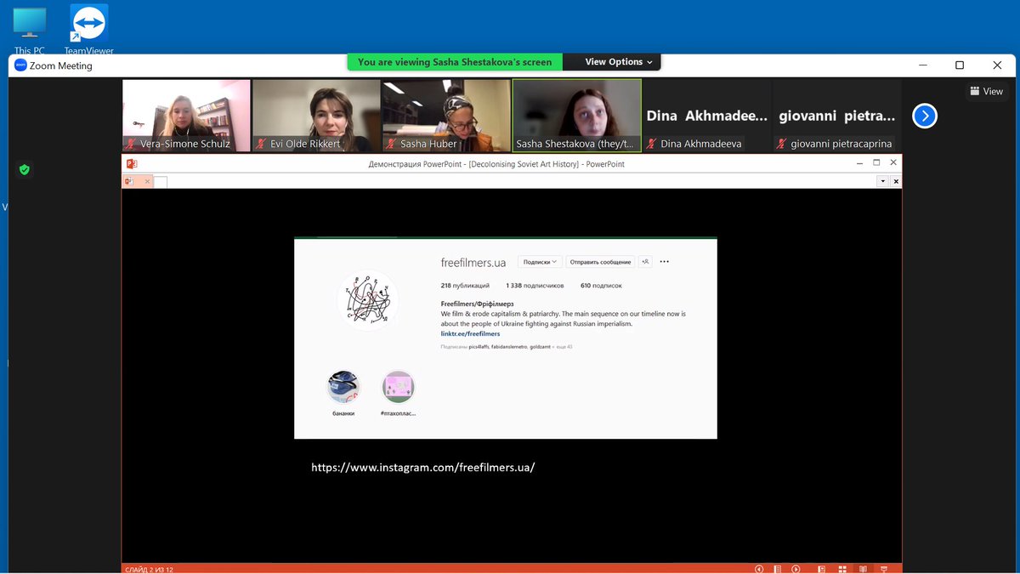Open the linktr.ee/freefilmers link

point(470,332)
